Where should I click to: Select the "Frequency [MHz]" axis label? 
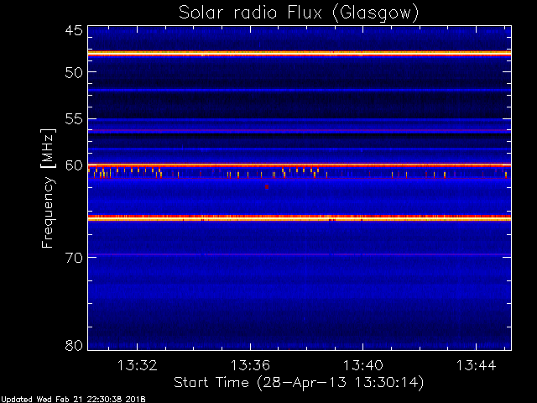[x=48, y=188]
